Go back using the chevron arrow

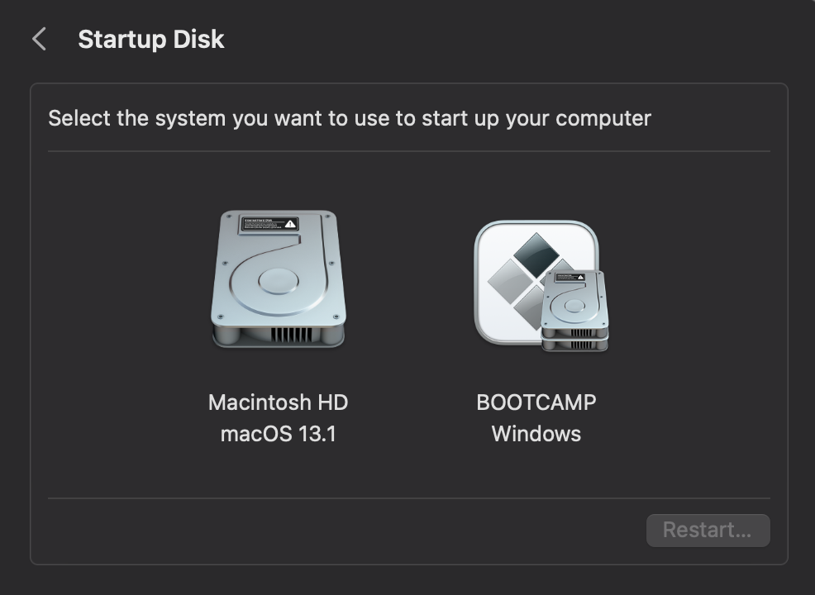point(39,39)
